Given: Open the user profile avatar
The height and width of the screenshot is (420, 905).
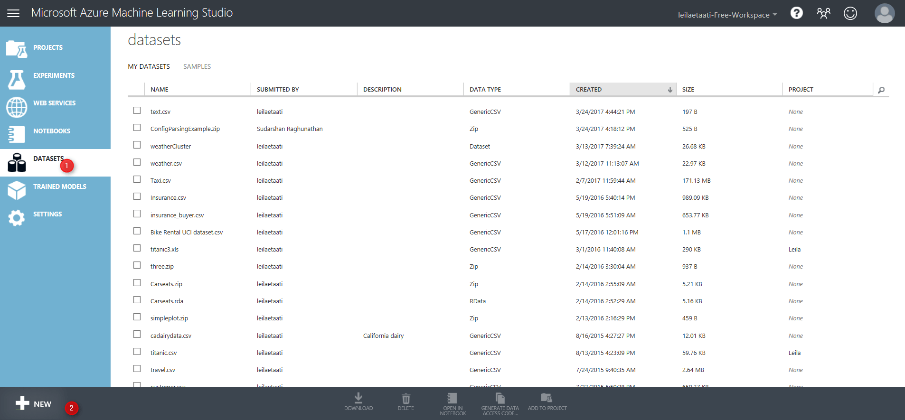Looking at the screenshot, I should pos(885,13).
